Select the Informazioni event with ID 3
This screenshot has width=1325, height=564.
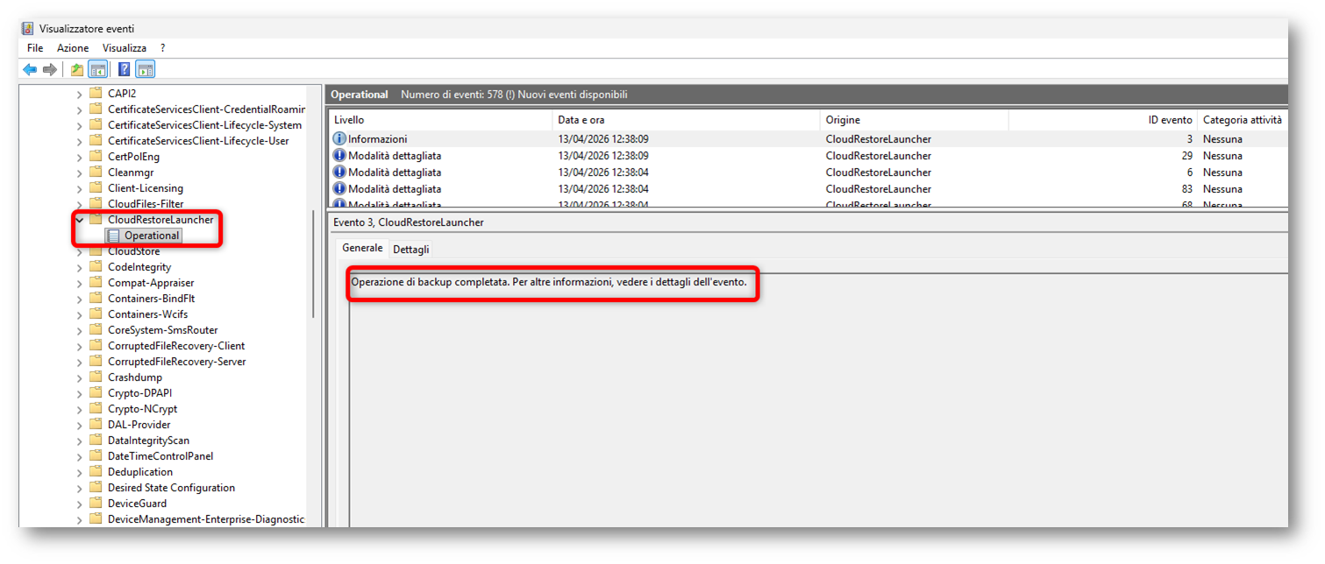point(377,139)
